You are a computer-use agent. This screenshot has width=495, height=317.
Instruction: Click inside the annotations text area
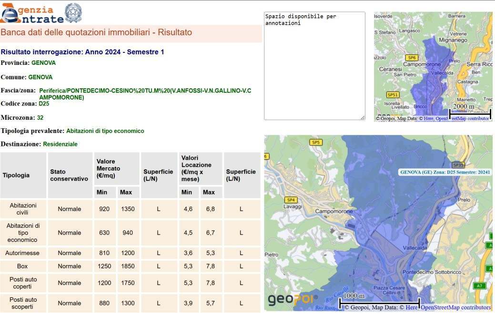pyautogui.click(x=314, y=67)
